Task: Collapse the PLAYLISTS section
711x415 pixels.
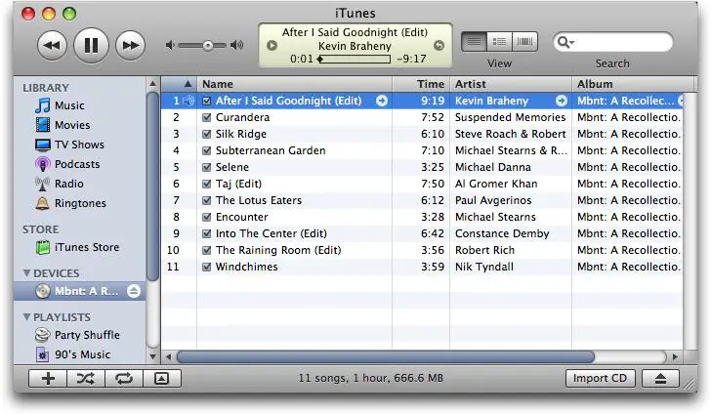Action: [x=26, y=317]
